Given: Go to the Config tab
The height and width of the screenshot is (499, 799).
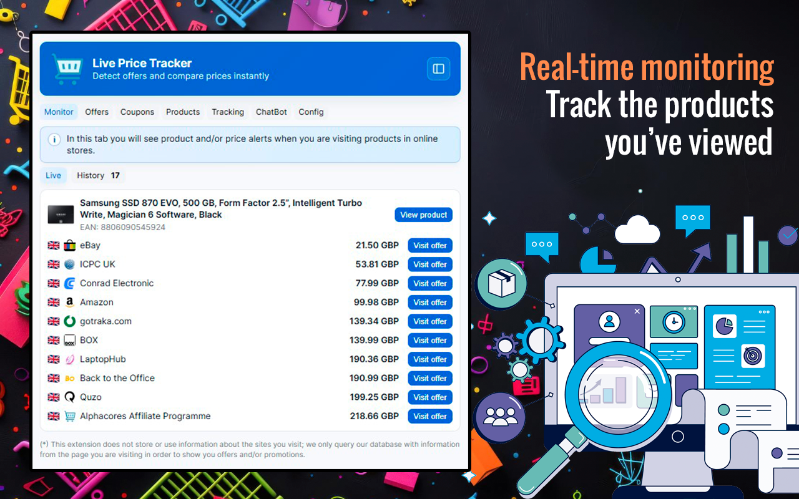Looking at the screenshot, I should [x=311, y=112].
